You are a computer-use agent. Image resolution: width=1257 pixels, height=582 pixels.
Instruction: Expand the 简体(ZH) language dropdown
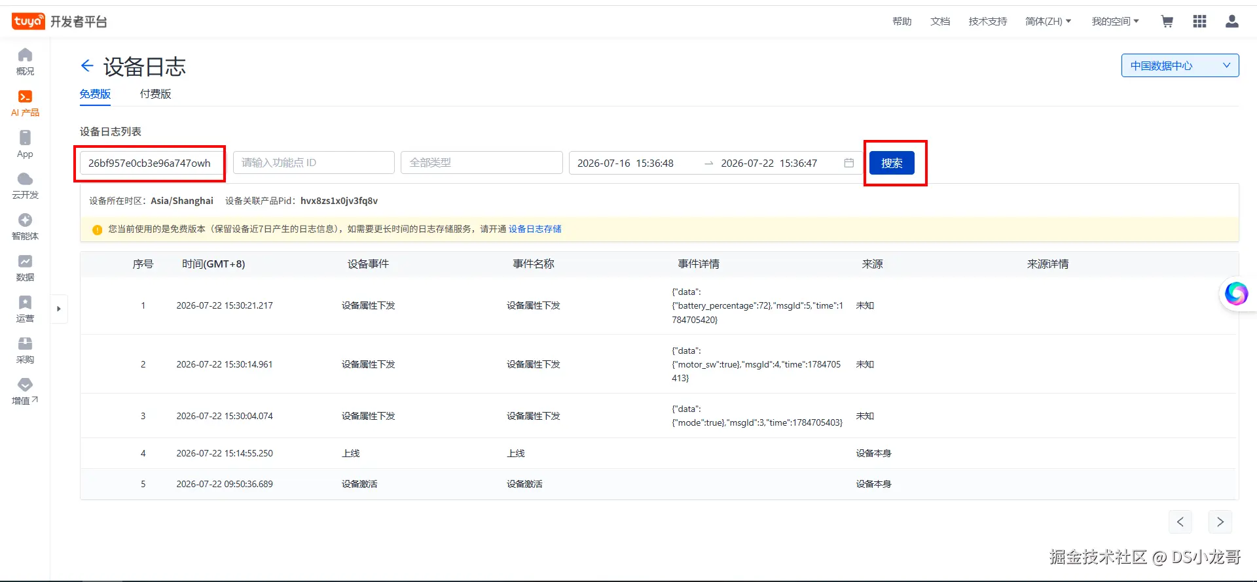pos(1048,22)
